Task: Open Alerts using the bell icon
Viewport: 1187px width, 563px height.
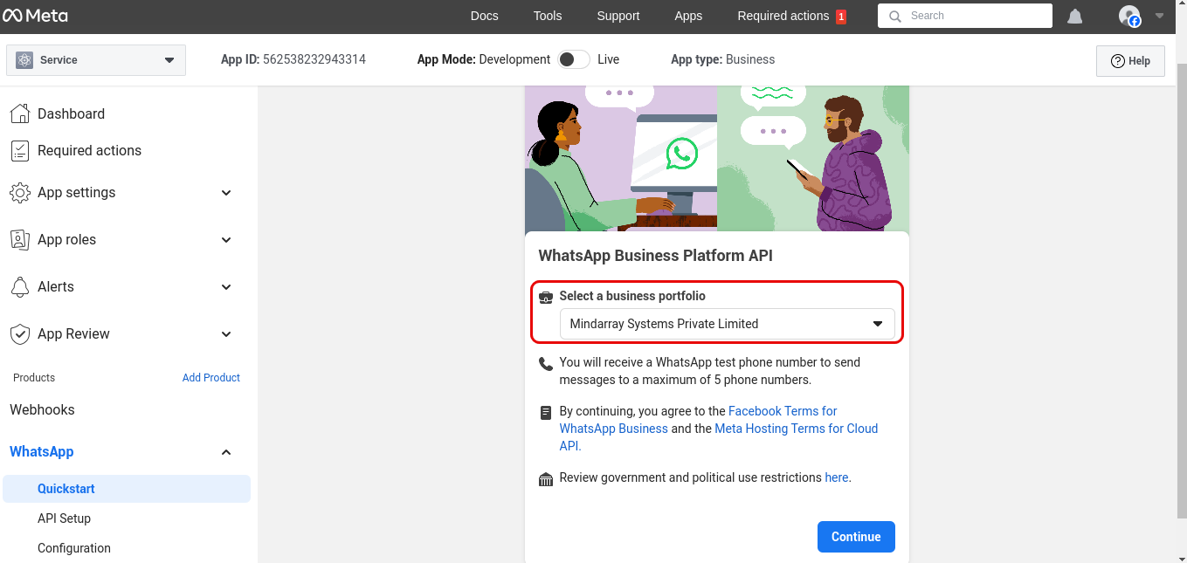Action: pyautogui.click(x=19, y=286)
